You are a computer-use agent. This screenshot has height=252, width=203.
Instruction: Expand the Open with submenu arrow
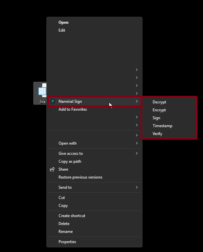(137, 143)
